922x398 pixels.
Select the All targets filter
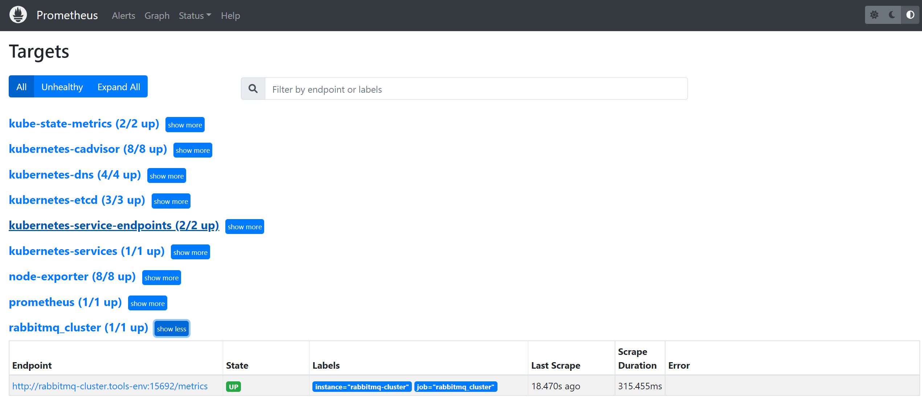pos(21,87)
